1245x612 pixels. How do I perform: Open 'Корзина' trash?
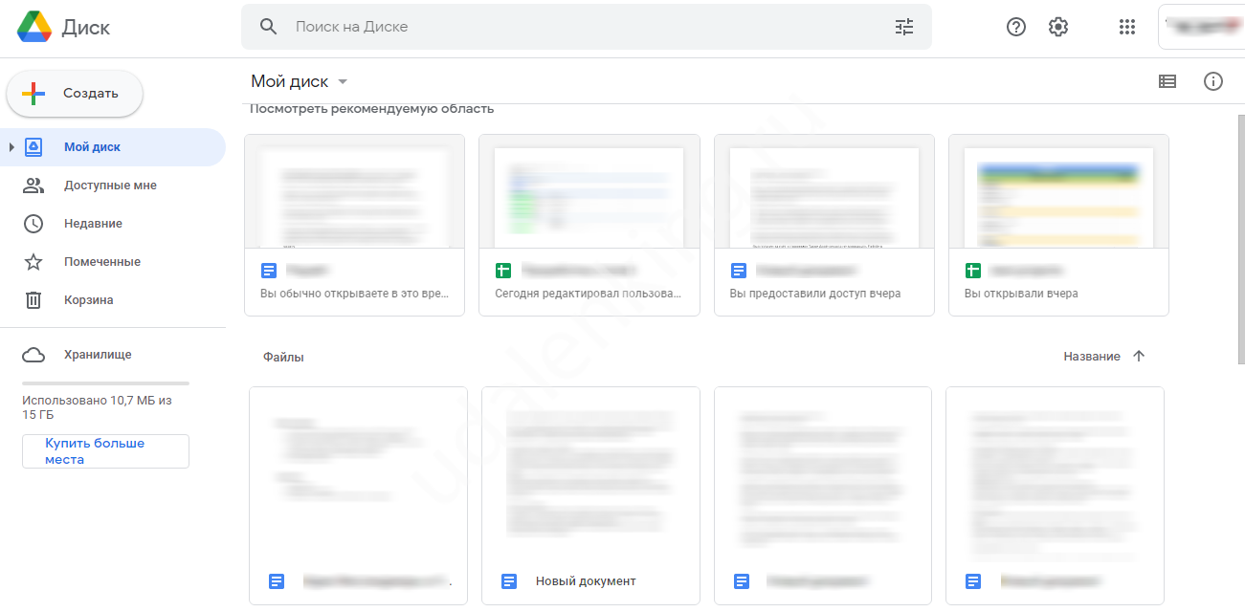[x=88, y=300]
